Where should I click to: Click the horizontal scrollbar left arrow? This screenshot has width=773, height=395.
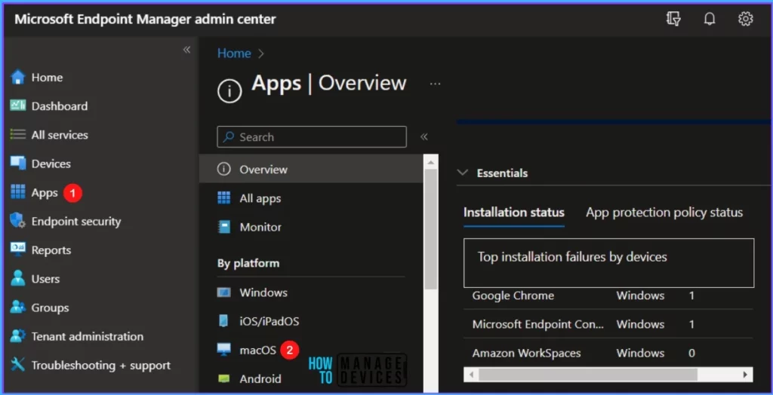(471, 375)
